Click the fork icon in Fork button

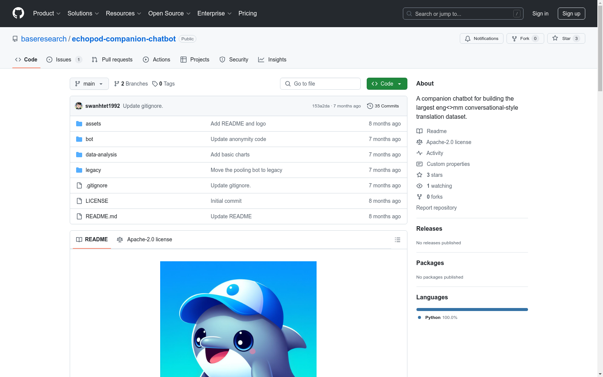tap(514, 38)
